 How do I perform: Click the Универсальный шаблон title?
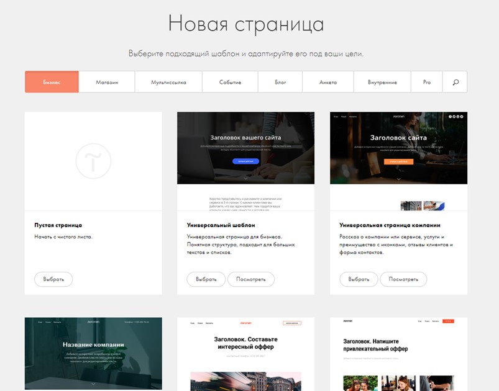point(221,225)
